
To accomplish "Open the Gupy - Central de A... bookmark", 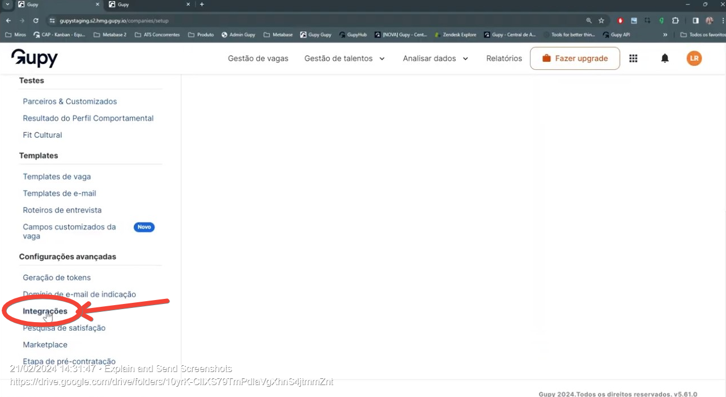I will (510, 35).
